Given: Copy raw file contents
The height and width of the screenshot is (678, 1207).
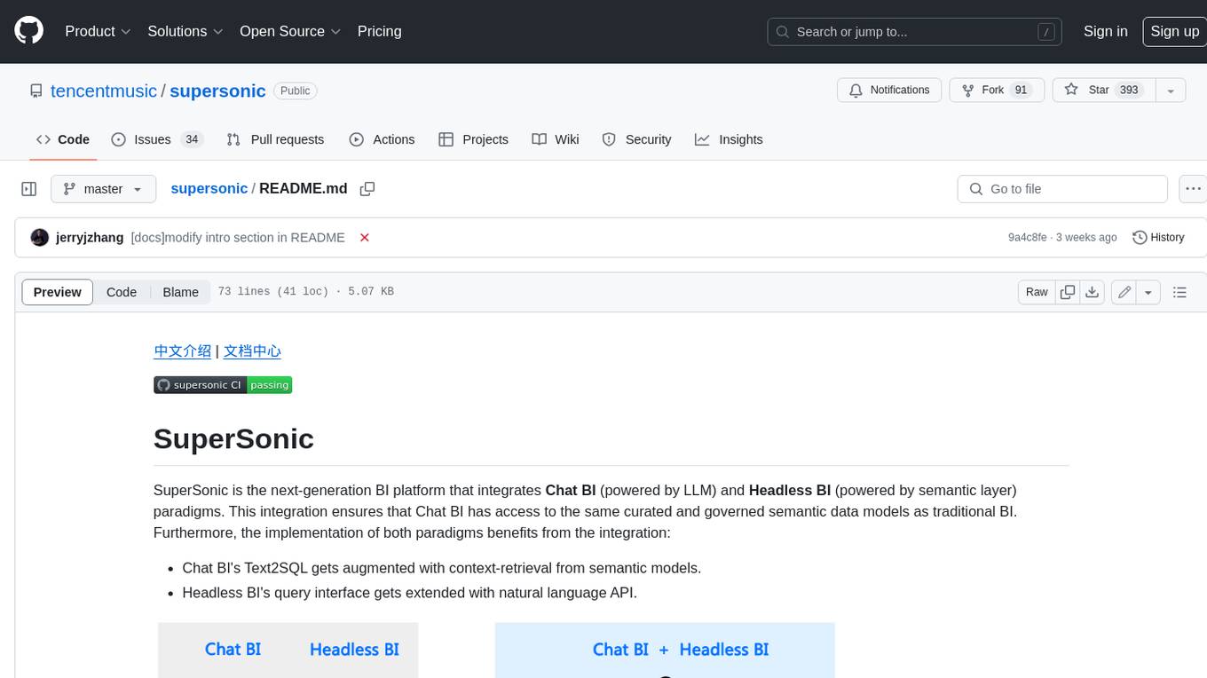Looking at the screenshot, I should (1068, 292).
